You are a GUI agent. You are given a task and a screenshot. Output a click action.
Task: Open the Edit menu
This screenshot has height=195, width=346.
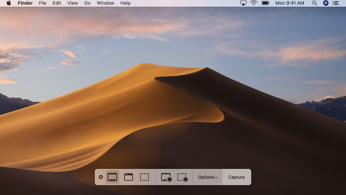click(x=57, y=3)
